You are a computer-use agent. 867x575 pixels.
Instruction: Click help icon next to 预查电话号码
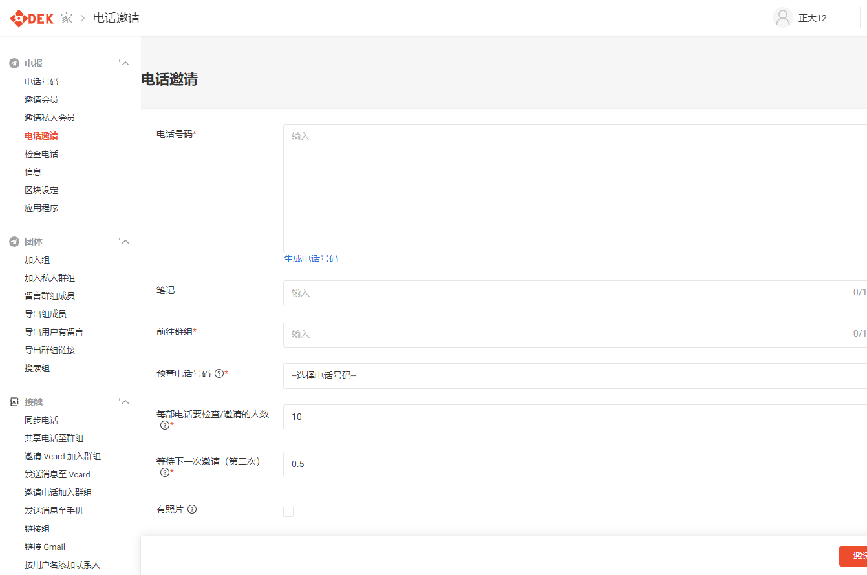(219, 373)
